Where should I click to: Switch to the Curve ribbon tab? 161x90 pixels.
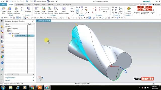click(28, 4)
